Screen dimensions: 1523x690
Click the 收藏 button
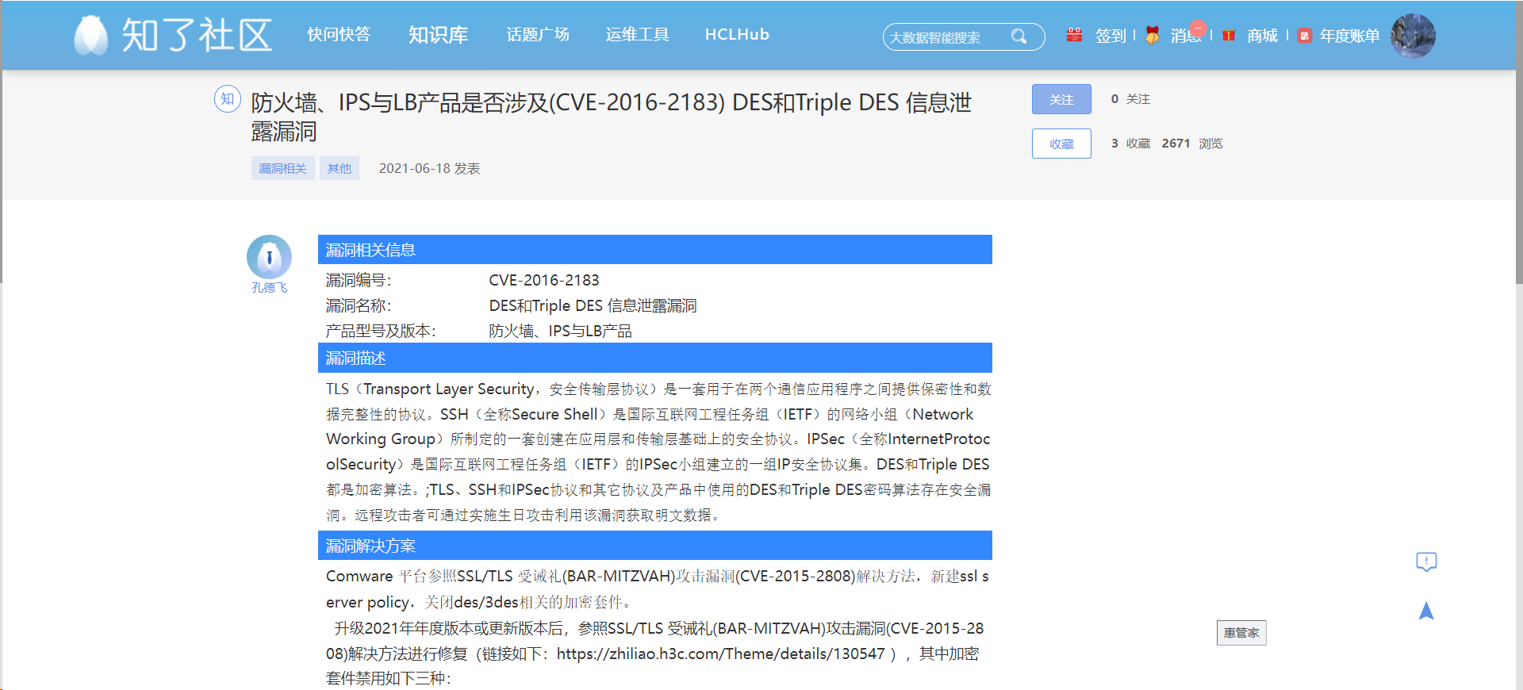coord(1061,144)
